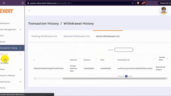Expand the Trade sidebar chevron
This screenshot has height=96, width=171.
(21, 69)
